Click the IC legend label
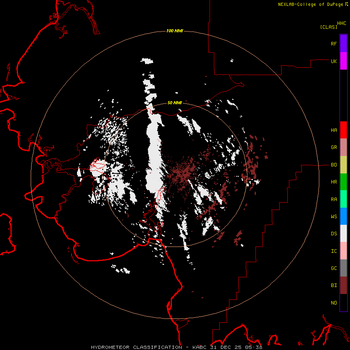Image resolution: width=350 pixels, height=350 pixels. tap(334, 251)
